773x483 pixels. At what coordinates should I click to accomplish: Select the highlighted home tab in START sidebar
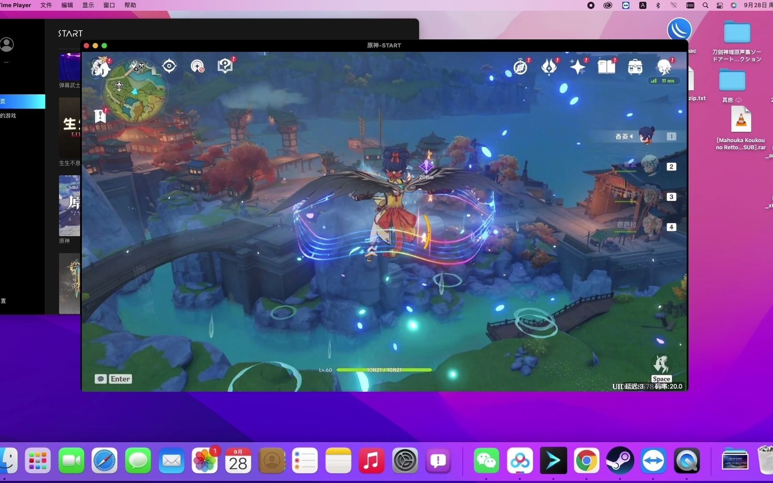pyautogui.click(x=22, y=102)
